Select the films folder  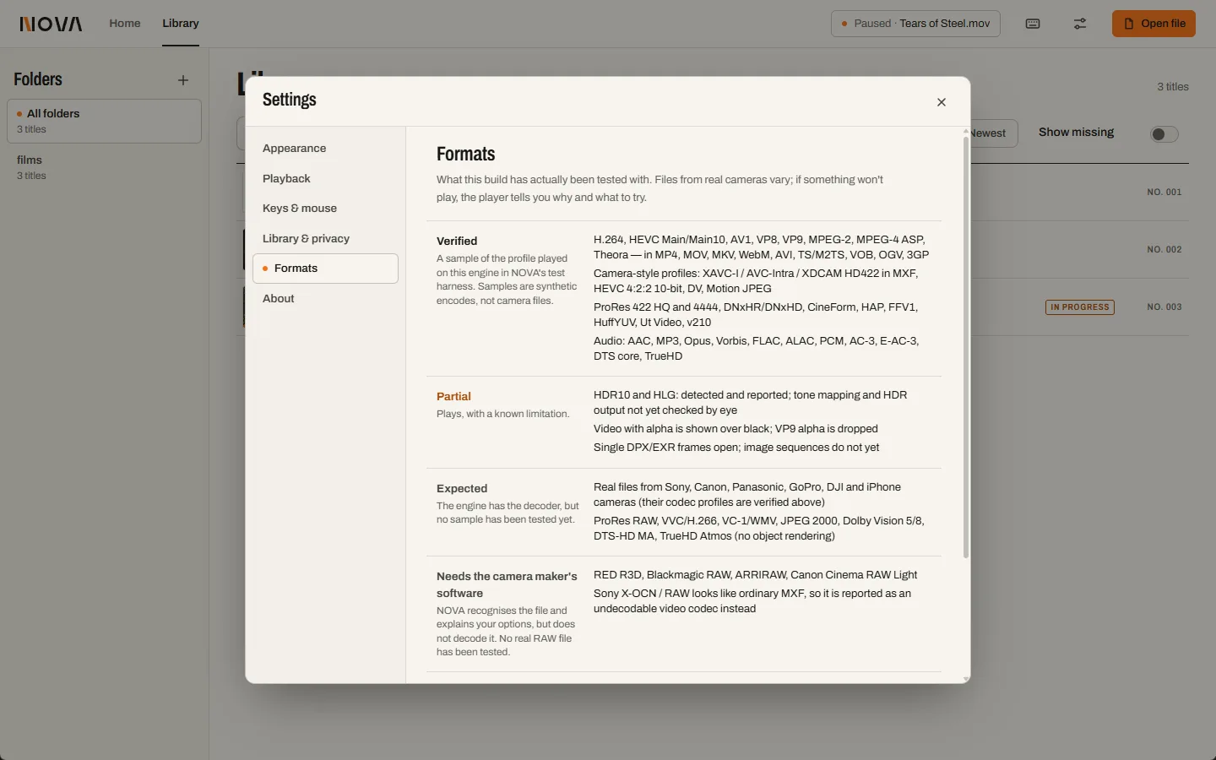[104, 167]
